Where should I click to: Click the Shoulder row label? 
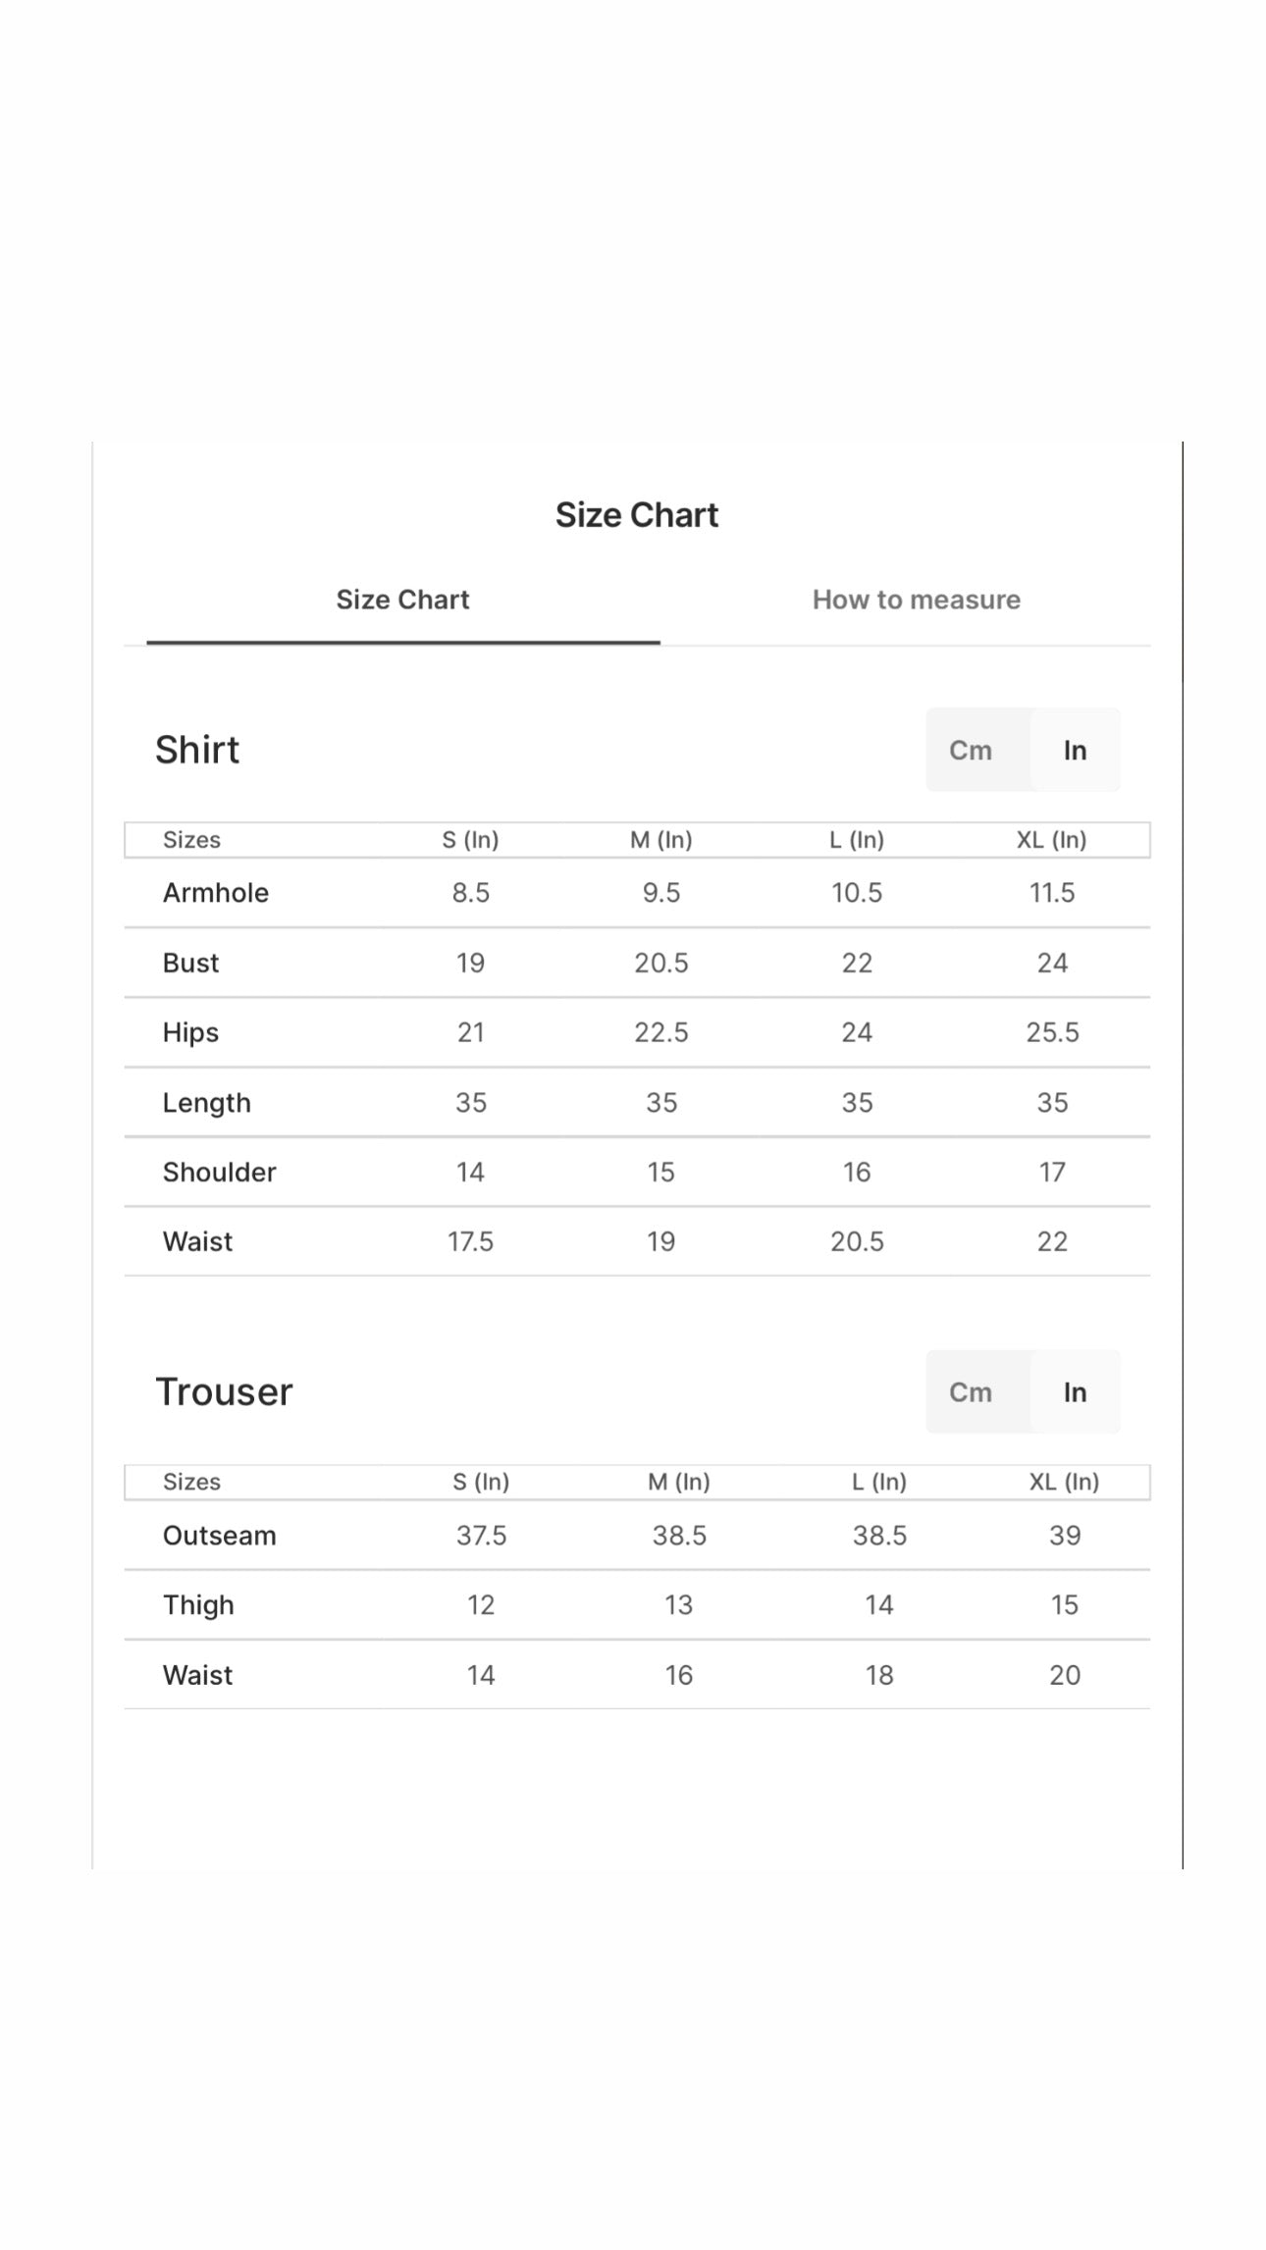[x=220, y=1172]
